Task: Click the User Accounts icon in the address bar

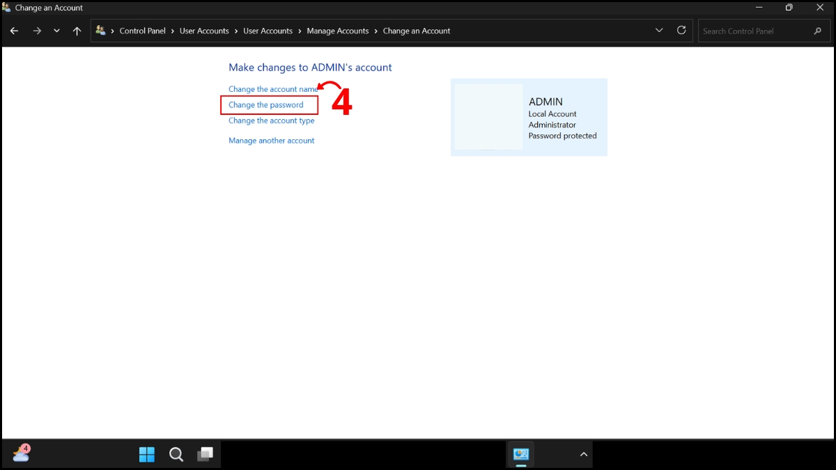Action: point(100,31)
